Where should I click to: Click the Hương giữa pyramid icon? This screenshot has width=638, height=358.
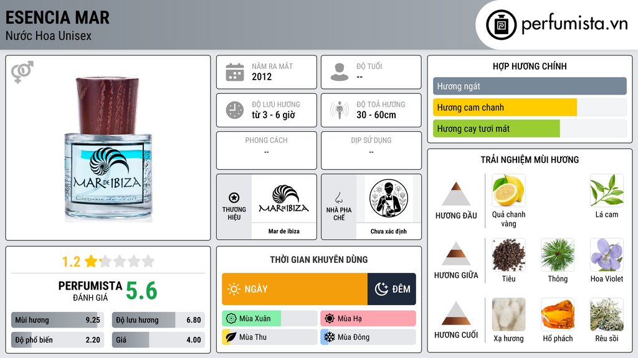pos(456,254)
